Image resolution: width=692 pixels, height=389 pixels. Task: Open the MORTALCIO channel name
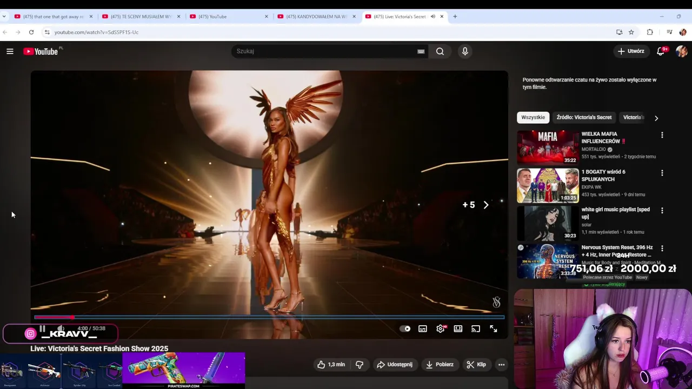[594, 149]
